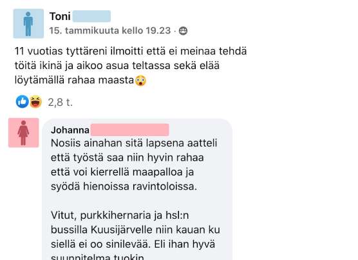The width and height of the screenshot is (358, 260).
Task: Click the shocked face emoji in post
Action: tap(140, 81)
